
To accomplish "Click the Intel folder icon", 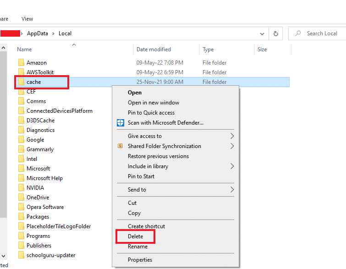I will [21, 159].
